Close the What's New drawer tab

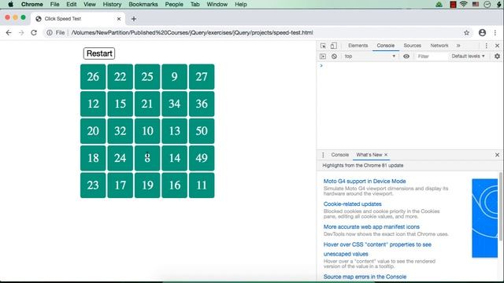pyautogui.click(x=386, y=155)
